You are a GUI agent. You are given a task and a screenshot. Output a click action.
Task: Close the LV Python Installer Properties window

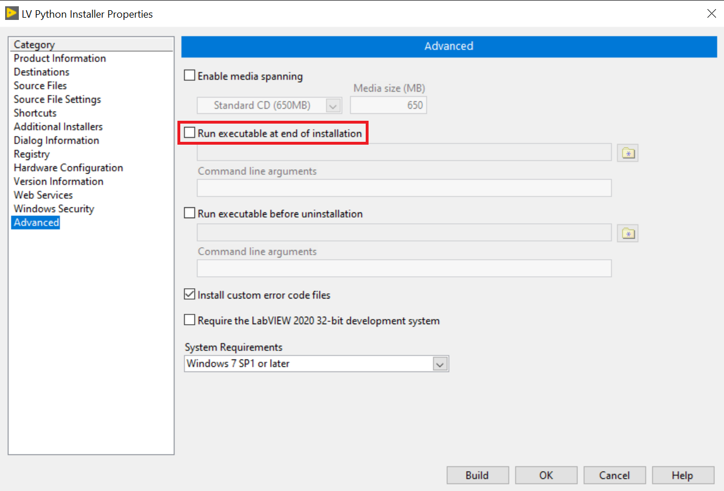point(711,14)
